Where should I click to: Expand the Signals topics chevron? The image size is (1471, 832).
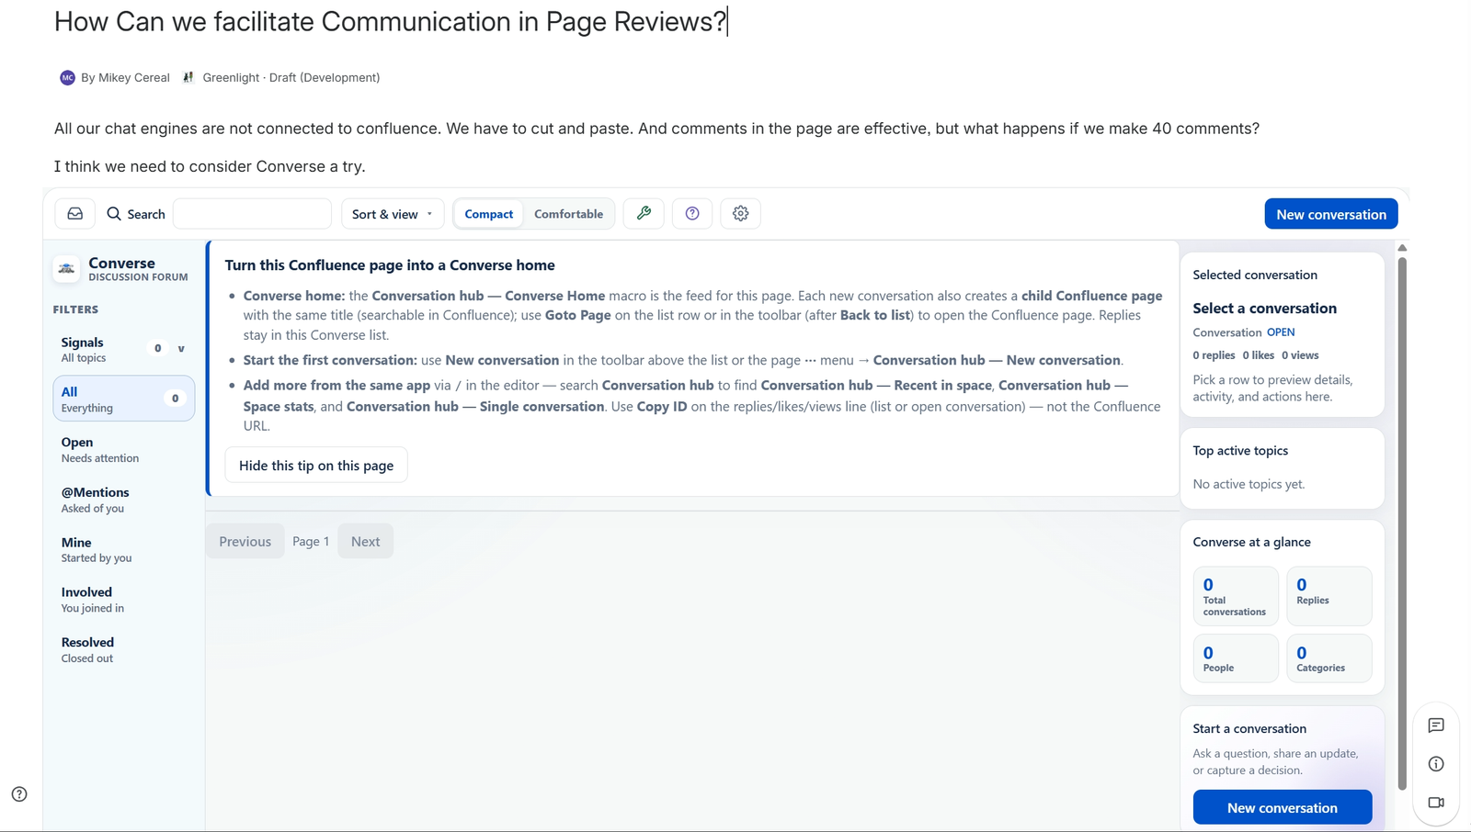pyautogui.click(x=181, y=349)
